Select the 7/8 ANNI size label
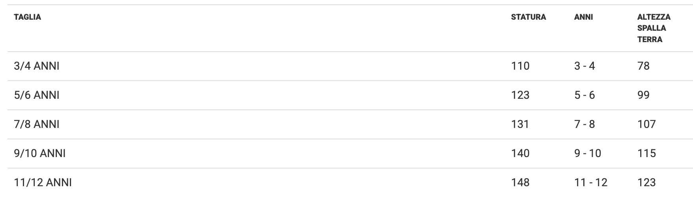693x211 pixels. coord(36,124)
